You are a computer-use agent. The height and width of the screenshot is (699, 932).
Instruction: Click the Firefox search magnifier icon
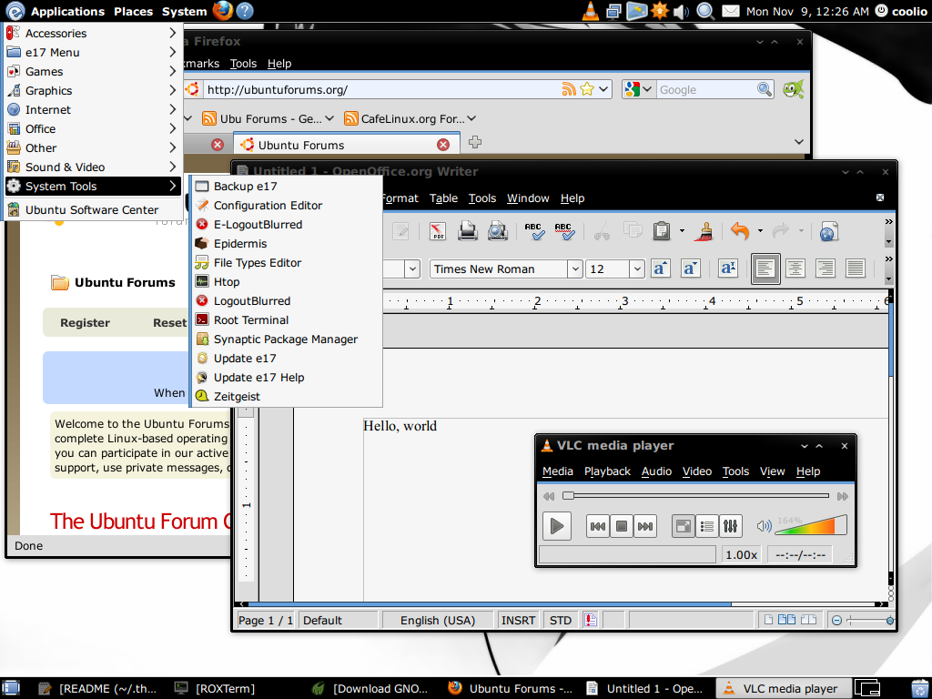(765, 89)
